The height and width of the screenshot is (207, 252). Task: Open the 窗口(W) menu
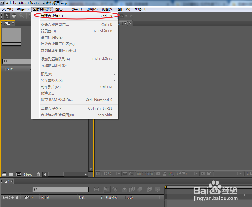pos(124,9)
